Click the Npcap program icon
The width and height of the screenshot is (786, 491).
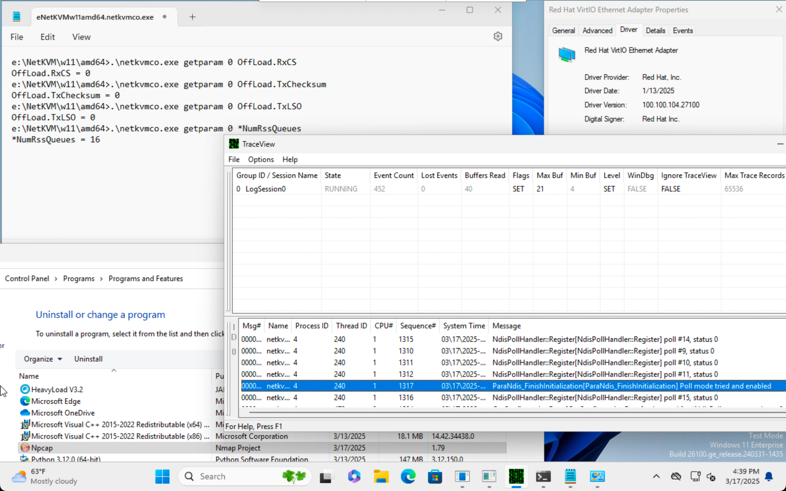click(x=25, y=447)
